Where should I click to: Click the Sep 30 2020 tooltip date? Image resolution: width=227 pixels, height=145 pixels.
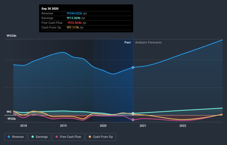[x=50, y=9]
